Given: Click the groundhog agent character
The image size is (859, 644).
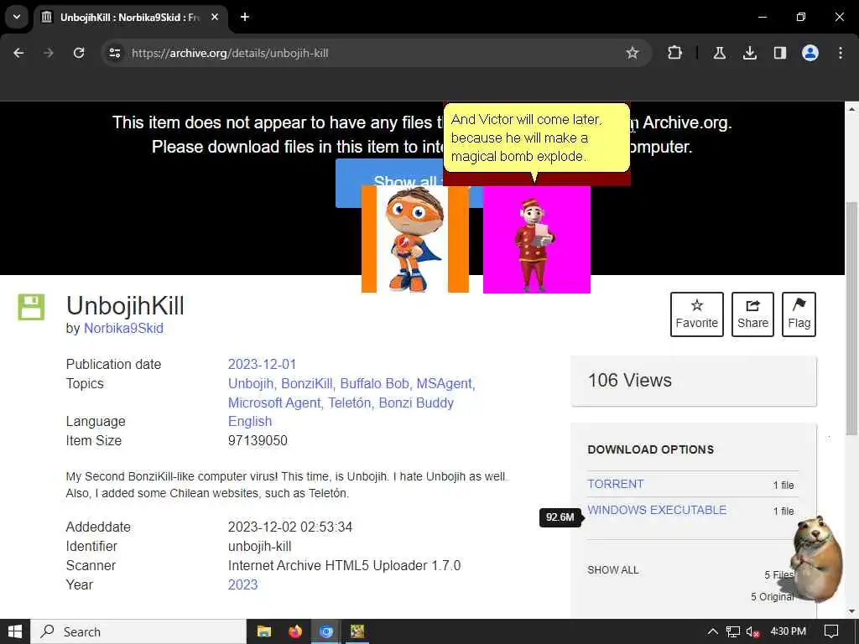Looking at the screenshot, I should [815, 558].
